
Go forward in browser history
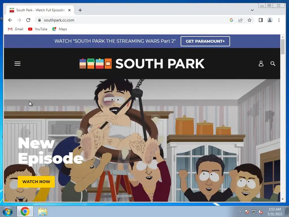(19, 20)
